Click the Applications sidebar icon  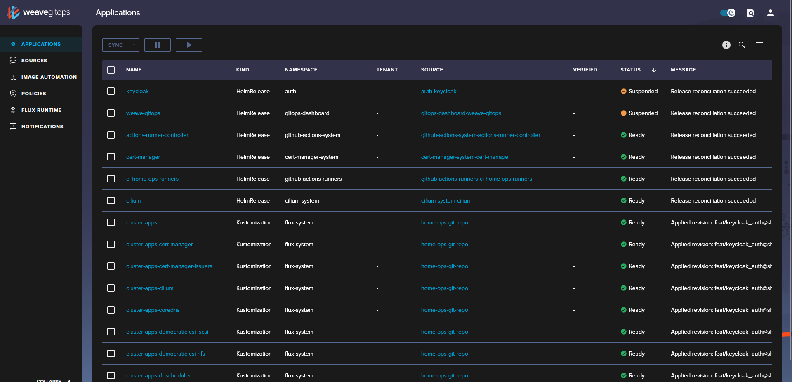pyautogui.click(x=13, y=44)
